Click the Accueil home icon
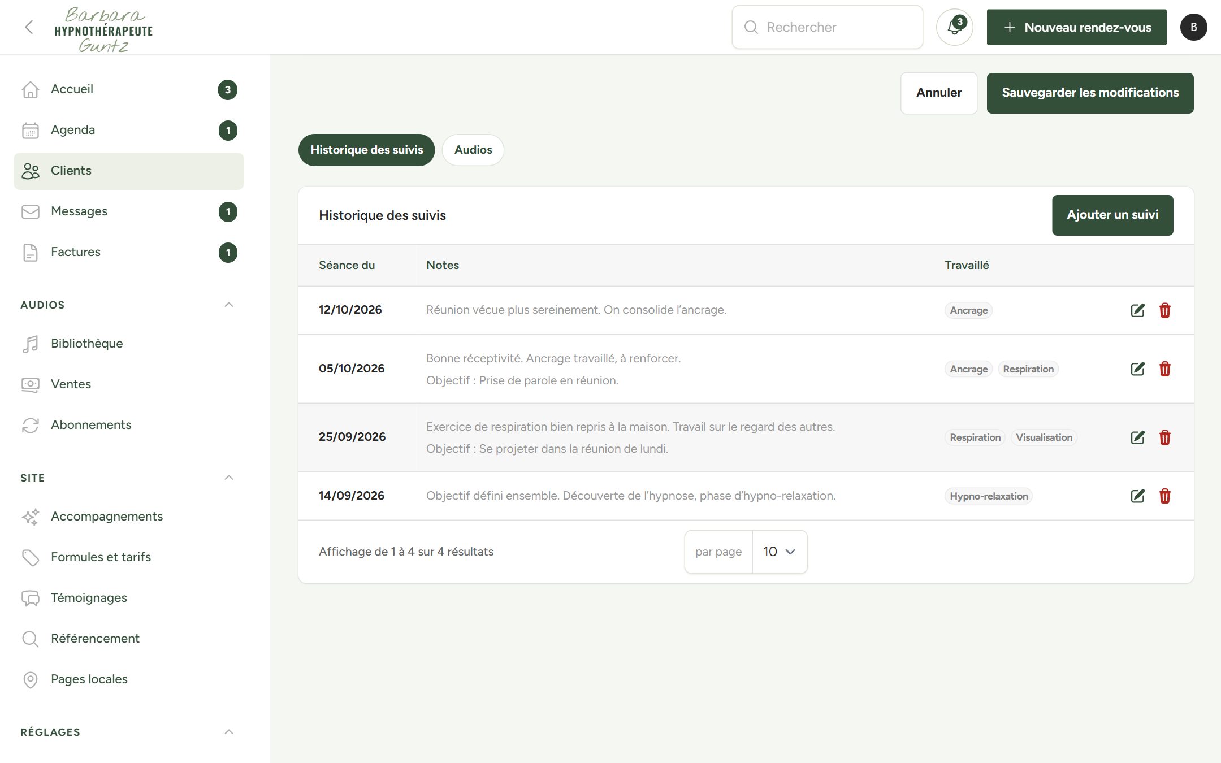The image size is (1221, 763). coord(31,89)
